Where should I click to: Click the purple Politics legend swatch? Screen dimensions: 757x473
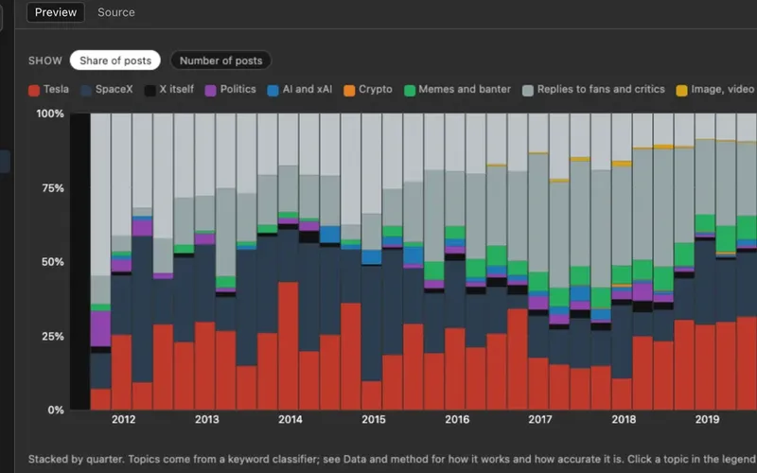pos(210,90)
